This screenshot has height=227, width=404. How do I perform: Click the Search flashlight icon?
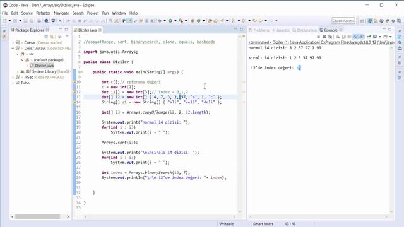pyautogui.click(x=222, y=21)
